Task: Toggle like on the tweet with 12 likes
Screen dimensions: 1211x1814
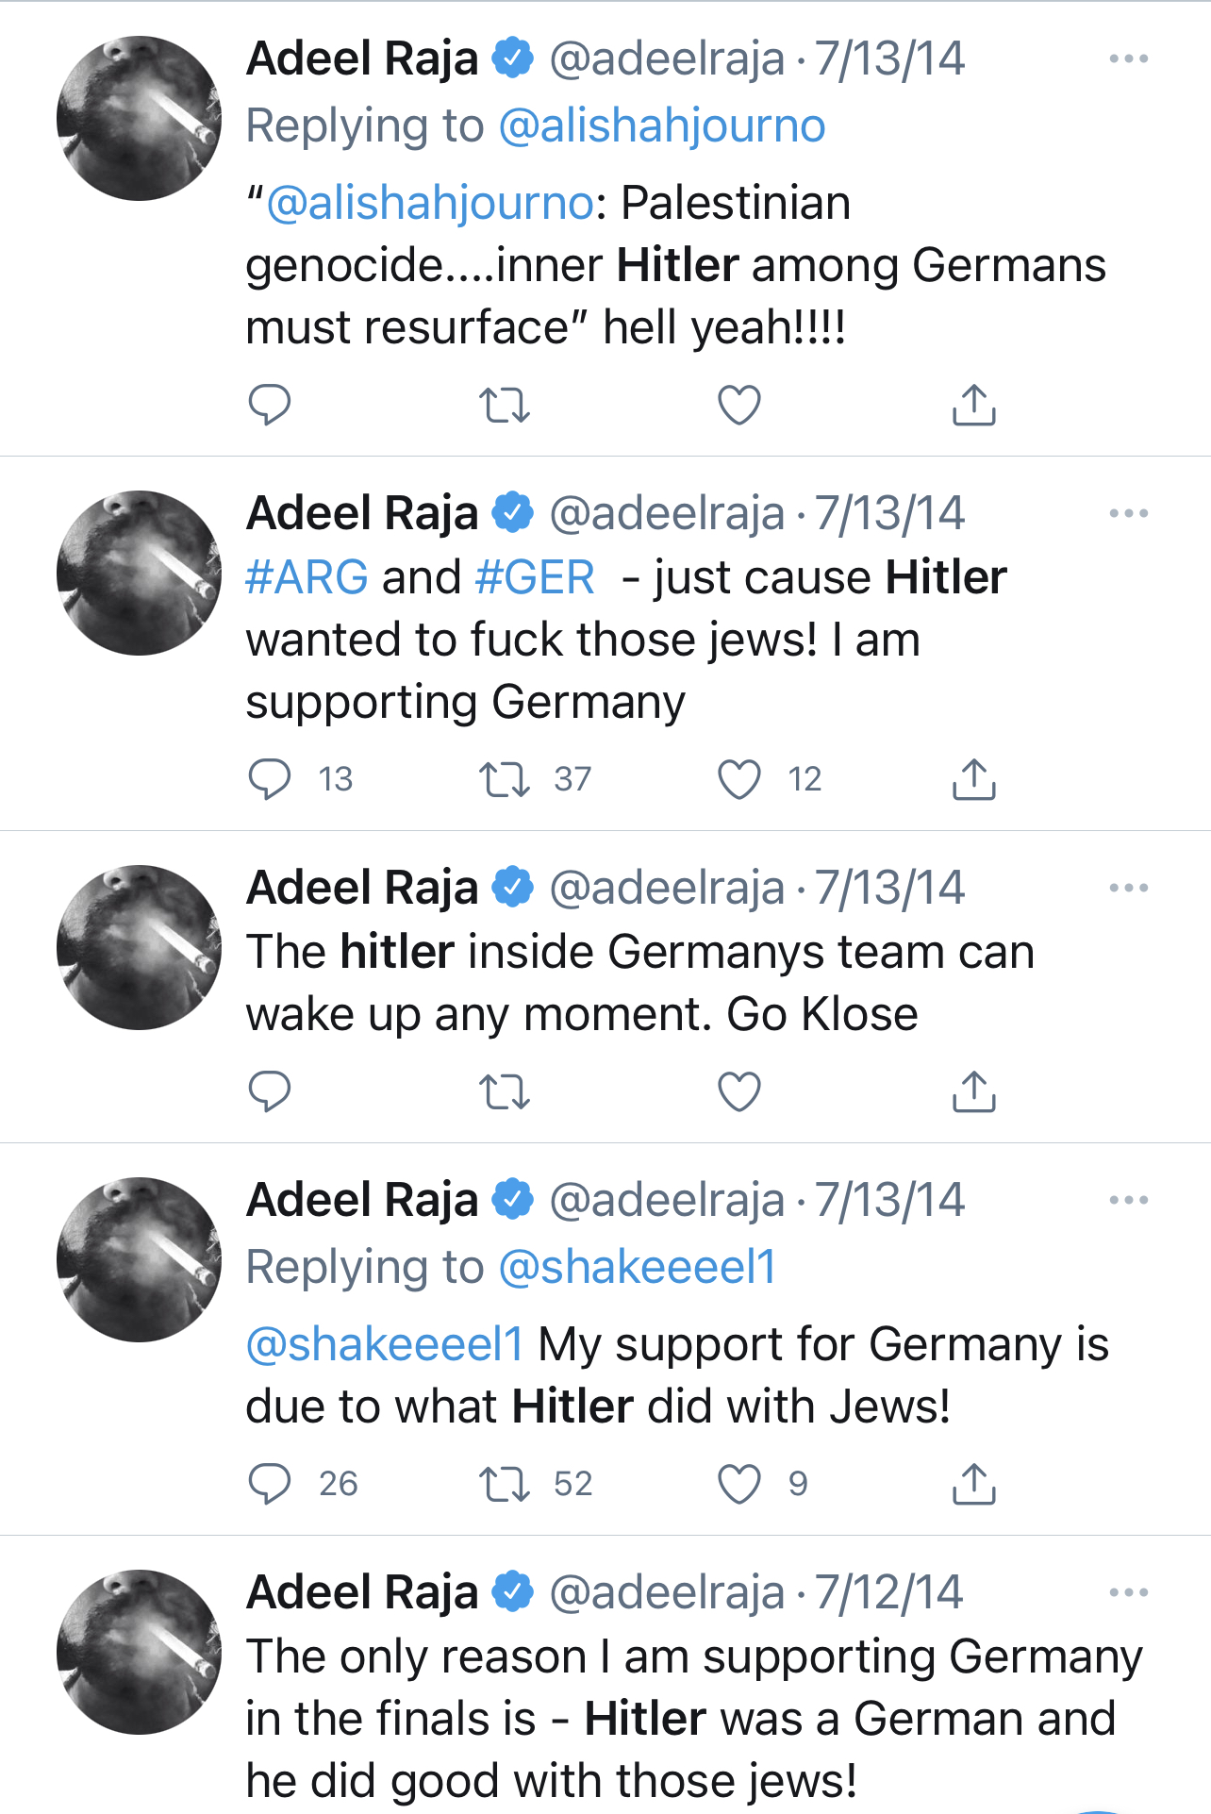Action: click(x=738, y=779)
